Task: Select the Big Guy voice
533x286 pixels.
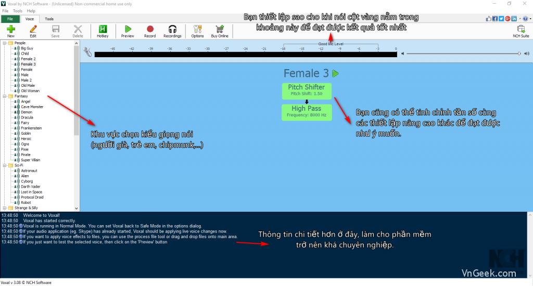Action: click(27, 48)
